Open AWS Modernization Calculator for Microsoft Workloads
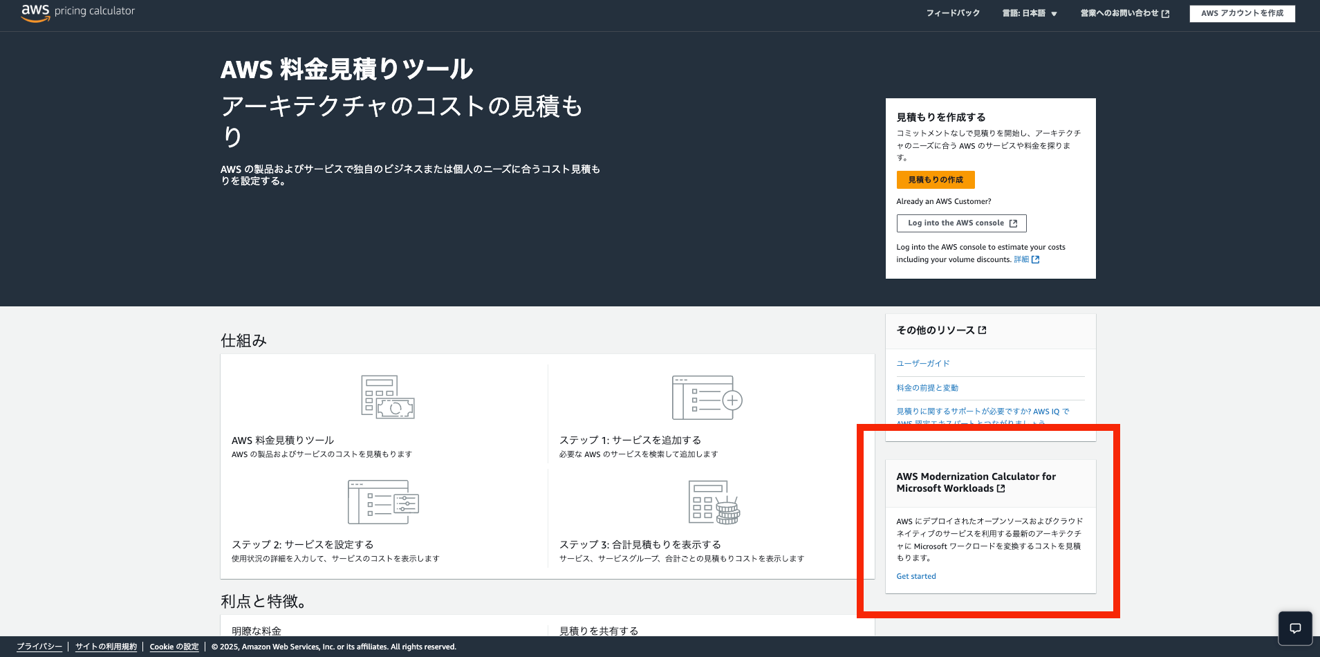The image size is (1320, 657). pos(976,482)
